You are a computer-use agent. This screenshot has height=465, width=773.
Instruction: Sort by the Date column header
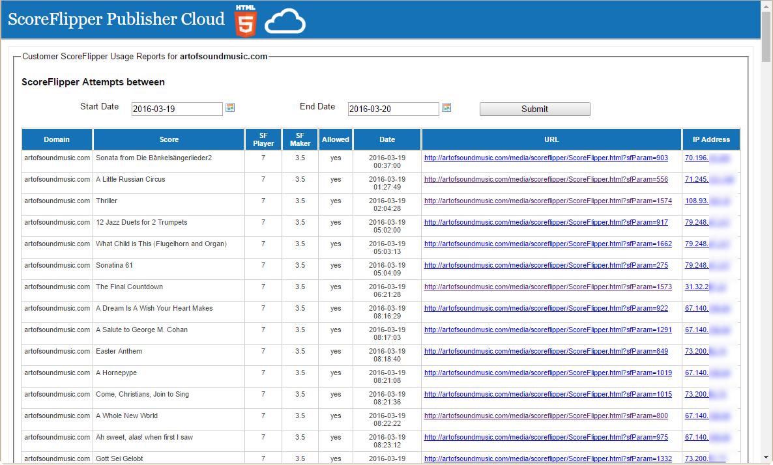pyautogui.click(x=387, y=139)
